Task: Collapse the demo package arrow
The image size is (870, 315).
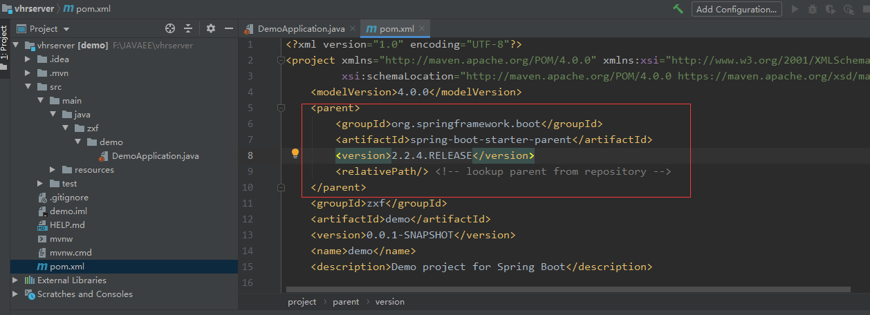Action: (77, 142)
